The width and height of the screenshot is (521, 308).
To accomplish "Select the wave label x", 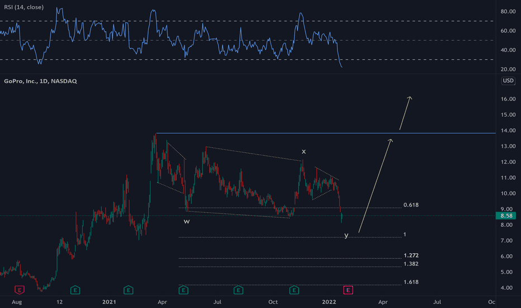I will [x=304, y=152].
